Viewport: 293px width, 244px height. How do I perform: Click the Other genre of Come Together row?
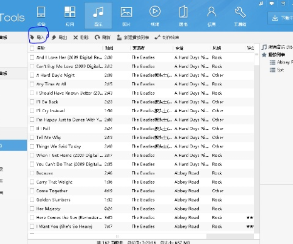[218, 191]
